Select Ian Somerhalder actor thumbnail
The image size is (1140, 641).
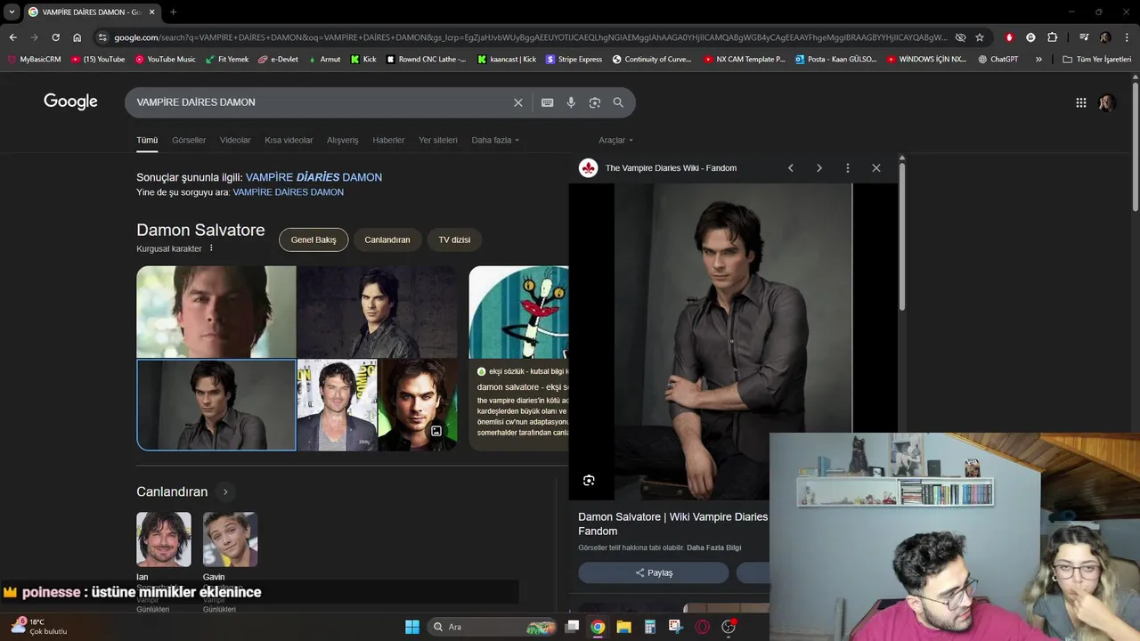point(164,540)
